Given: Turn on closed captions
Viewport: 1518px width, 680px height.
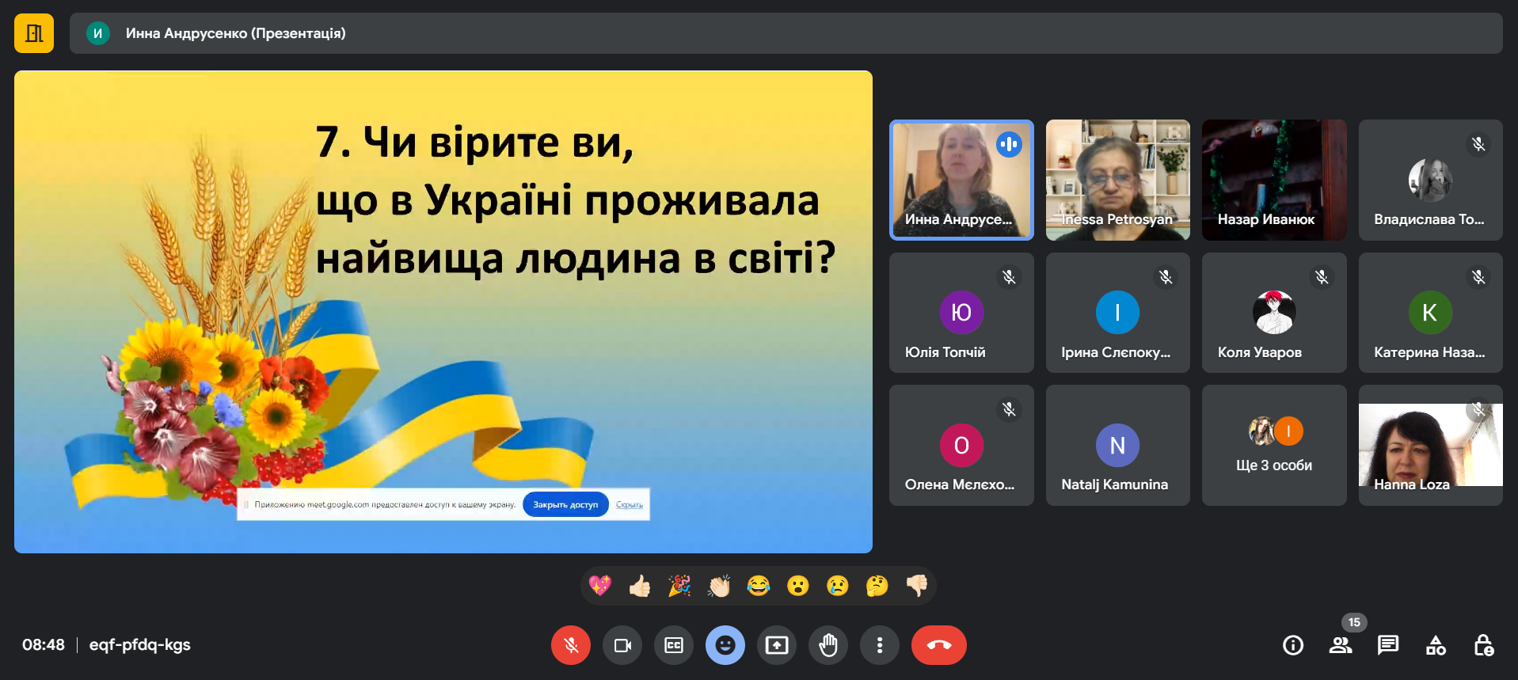Looking at the screenshot, I should [674, 645].
